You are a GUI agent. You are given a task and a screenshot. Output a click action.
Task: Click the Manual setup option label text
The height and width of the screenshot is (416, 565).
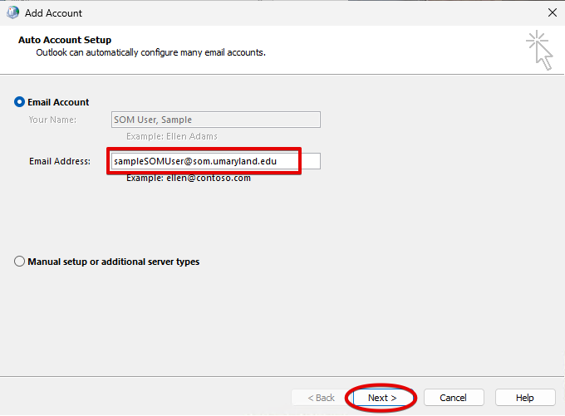coord(114,262)
